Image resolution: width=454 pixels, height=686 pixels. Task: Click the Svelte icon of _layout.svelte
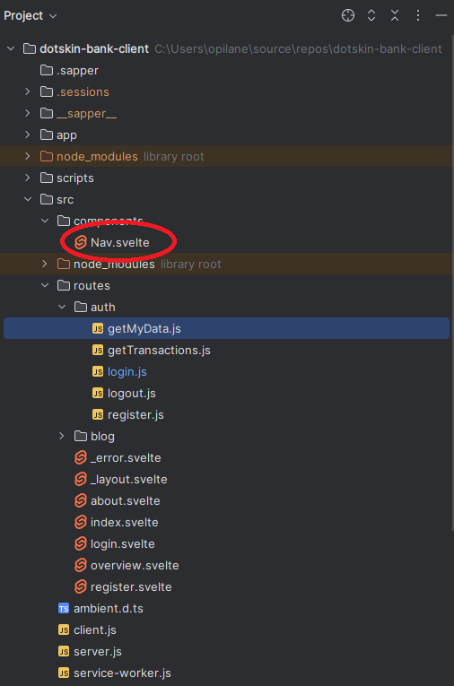point(81,479)
